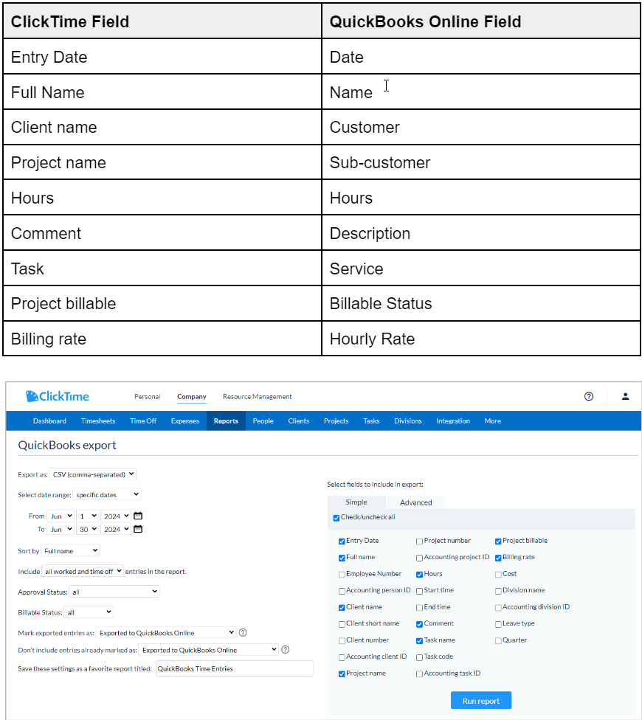Open the From month dropdown
642x720 pixels.
click(x=61, y=516)
